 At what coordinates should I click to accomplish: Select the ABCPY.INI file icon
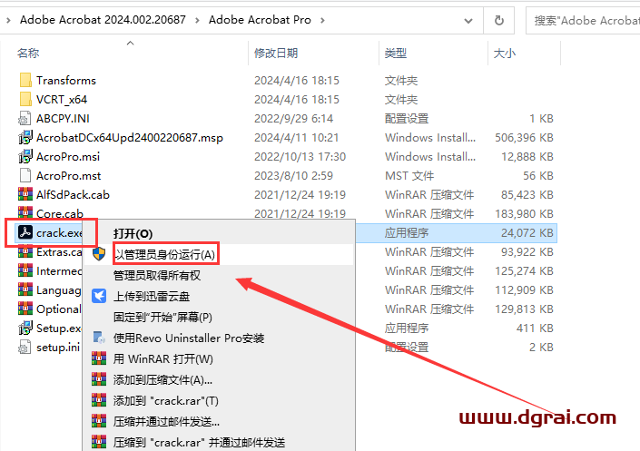click(25, 118)
